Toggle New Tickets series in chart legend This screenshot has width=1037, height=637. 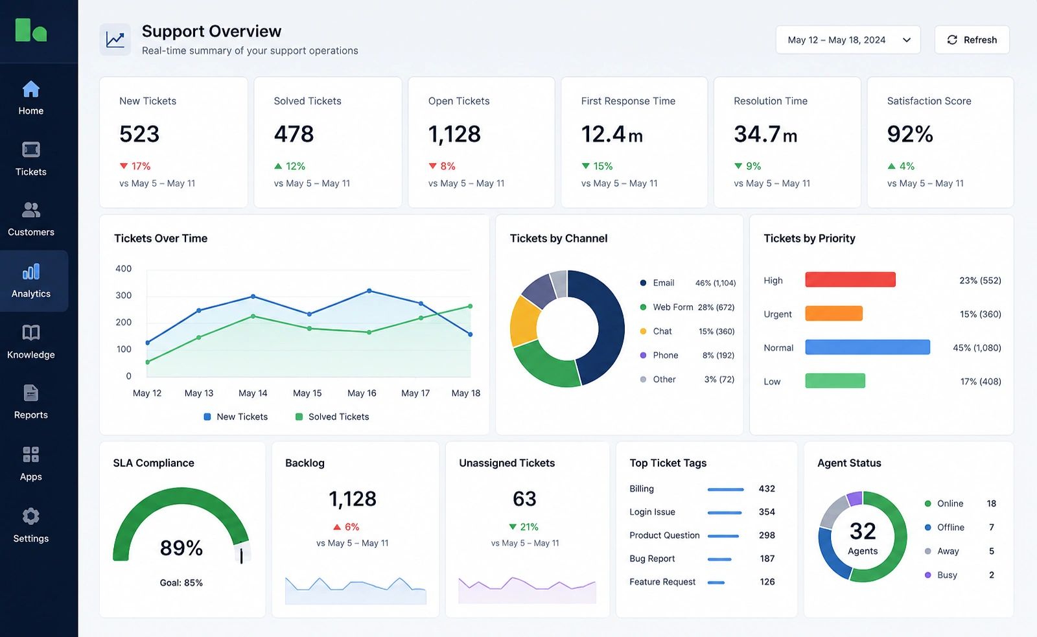point(235,417)
